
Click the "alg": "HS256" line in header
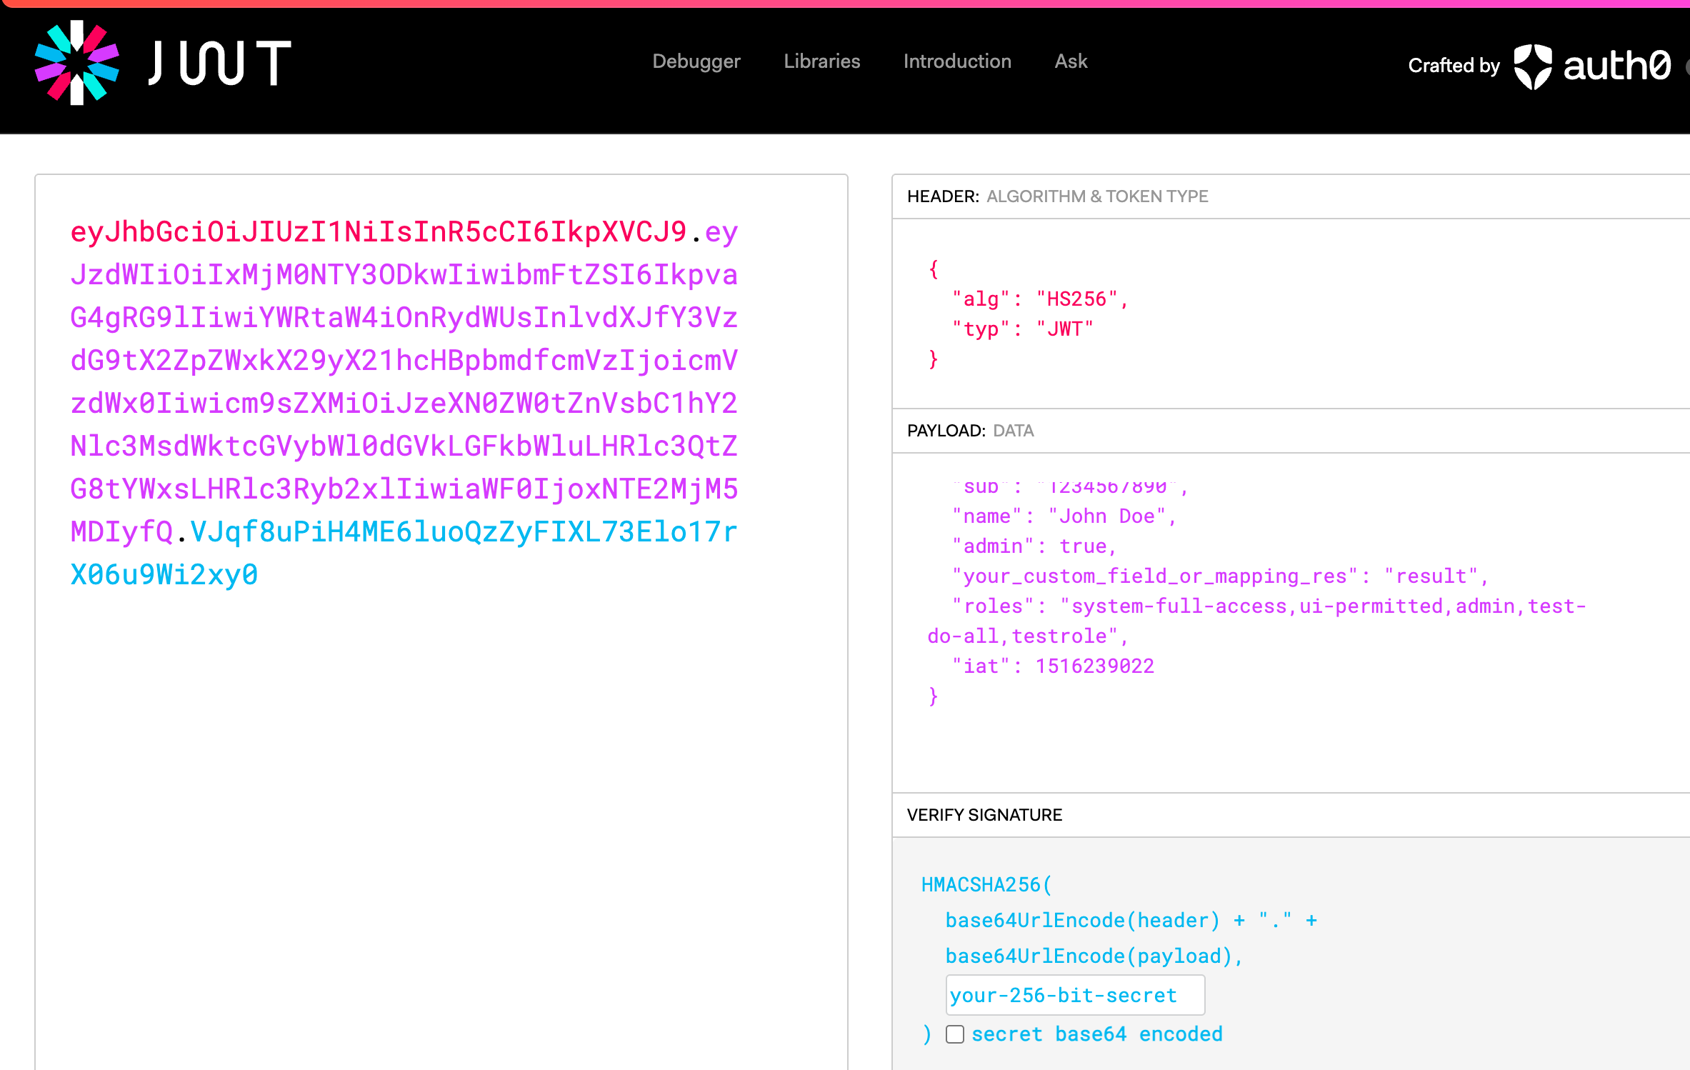1039,299
